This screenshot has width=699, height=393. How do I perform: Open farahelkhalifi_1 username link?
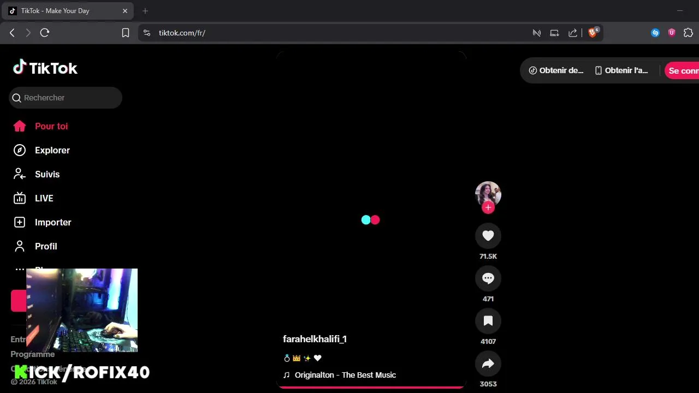pos(315,339)
